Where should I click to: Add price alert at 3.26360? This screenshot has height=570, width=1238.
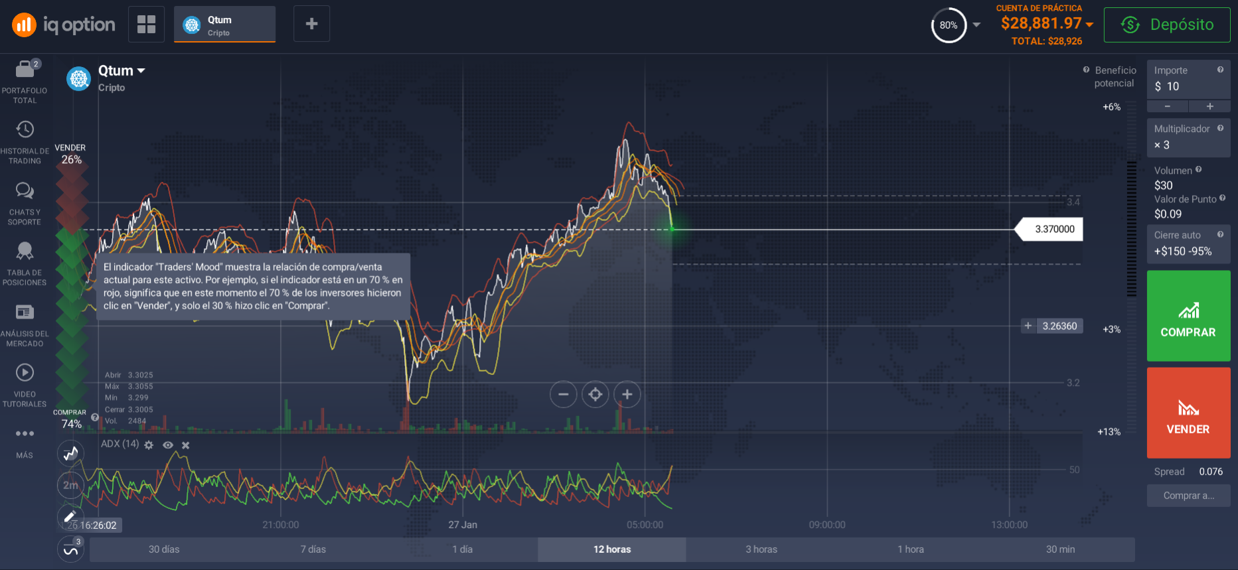tap(1028, 326)
